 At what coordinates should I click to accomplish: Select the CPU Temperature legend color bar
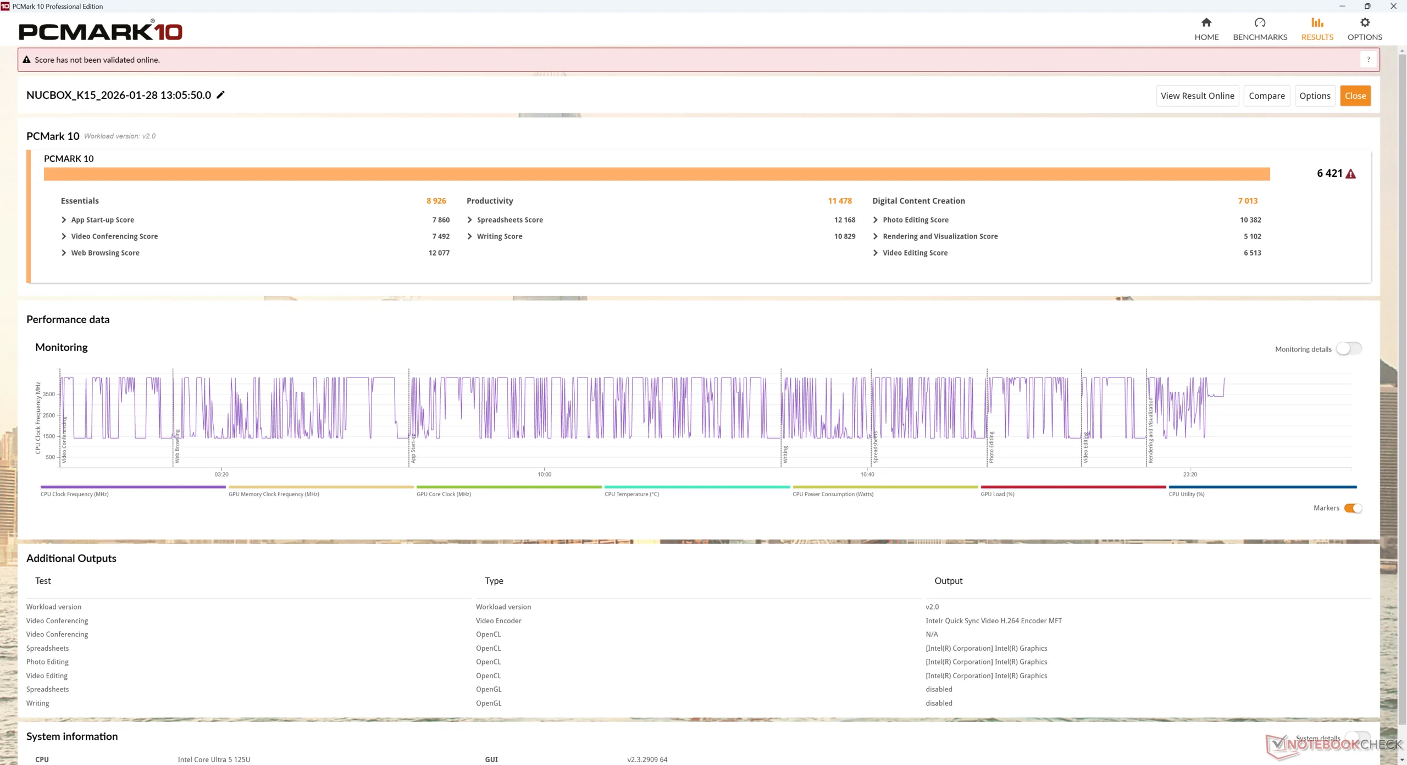(697, 487)
